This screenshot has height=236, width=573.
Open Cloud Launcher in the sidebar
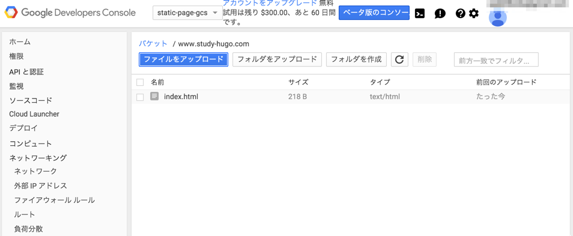click(x=34, y=114)
